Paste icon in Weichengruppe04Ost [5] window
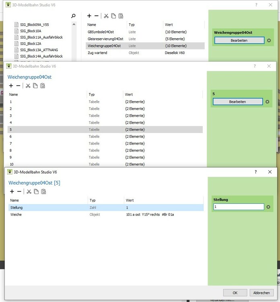 click(43, 191)
